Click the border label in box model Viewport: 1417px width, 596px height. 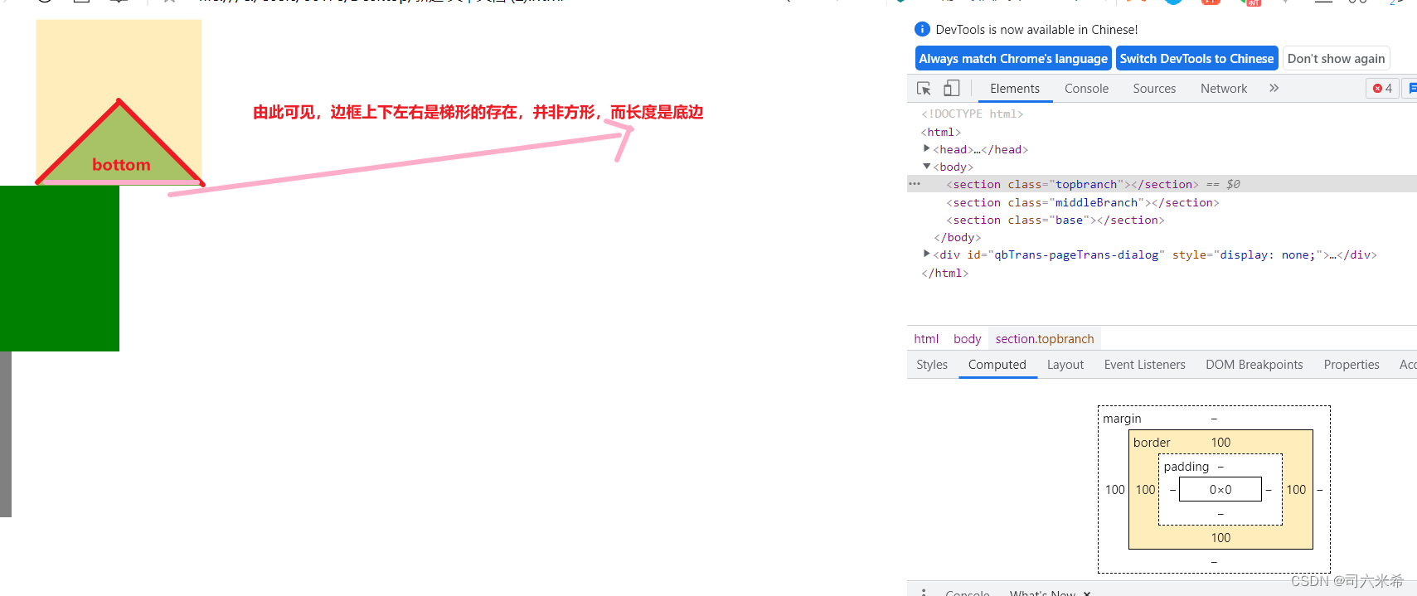coord(1152,443)
